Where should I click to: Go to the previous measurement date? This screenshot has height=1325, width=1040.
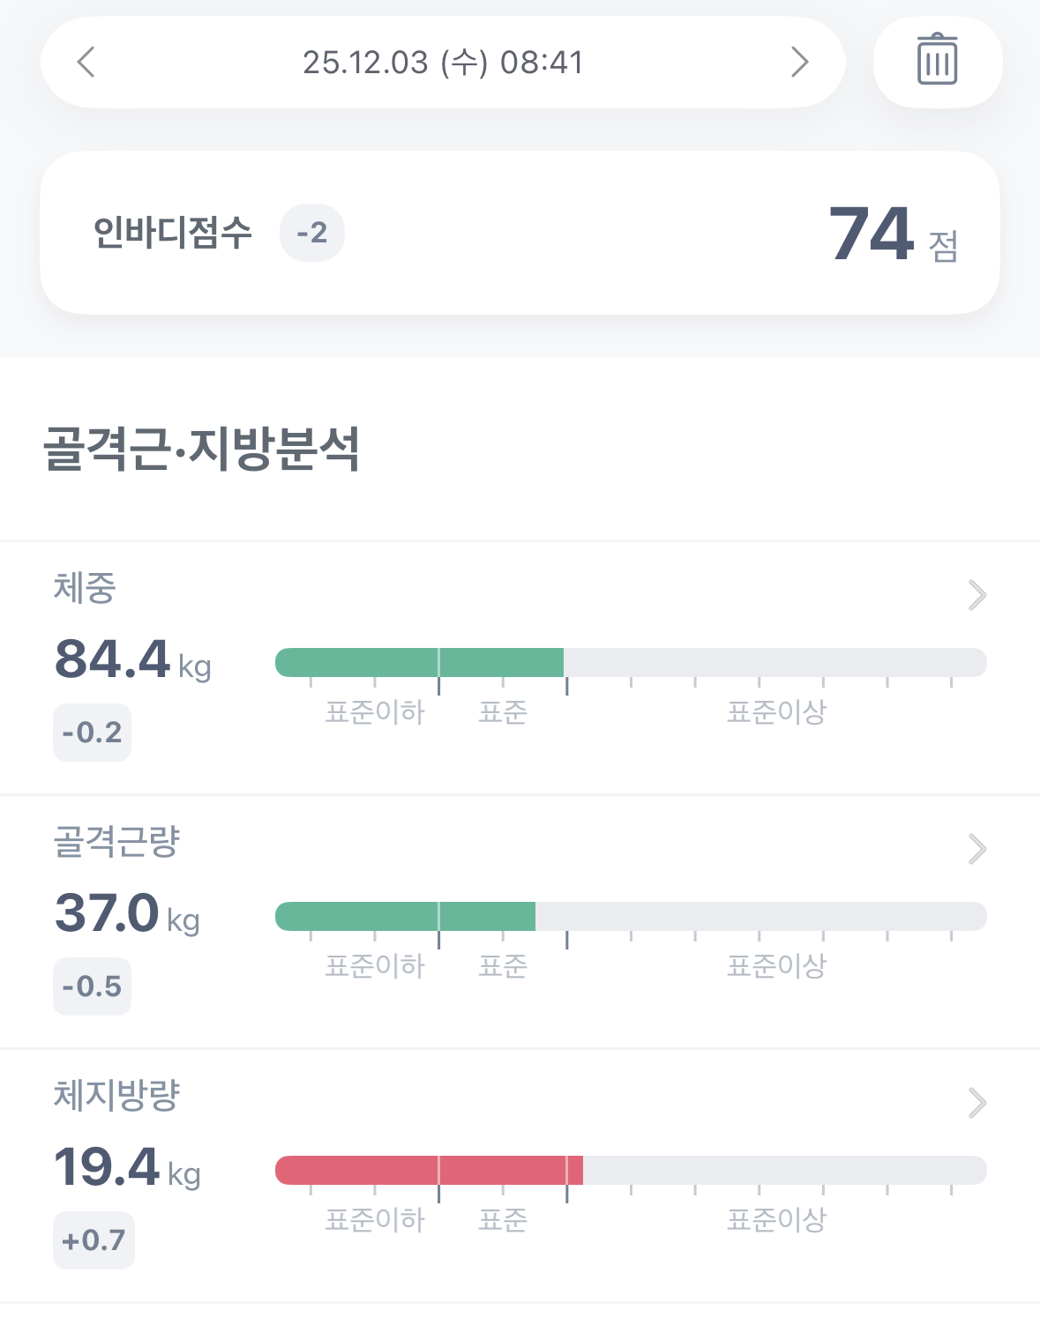click(x=86, y=62)
